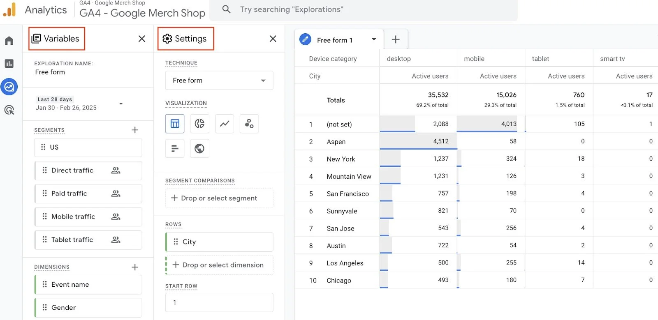658x320 pixels.
Task: Select the donut chart visualization icon
Action: click(199, 124)
